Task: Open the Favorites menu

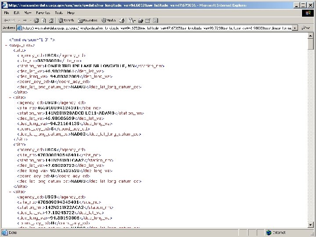Action: [43, 13]
